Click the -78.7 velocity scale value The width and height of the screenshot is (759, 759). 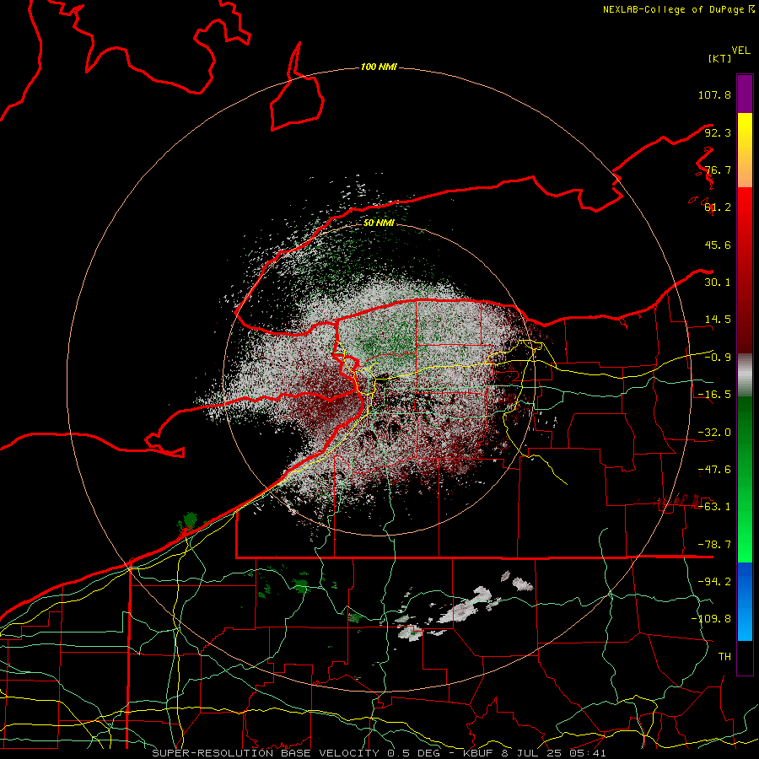714,545
